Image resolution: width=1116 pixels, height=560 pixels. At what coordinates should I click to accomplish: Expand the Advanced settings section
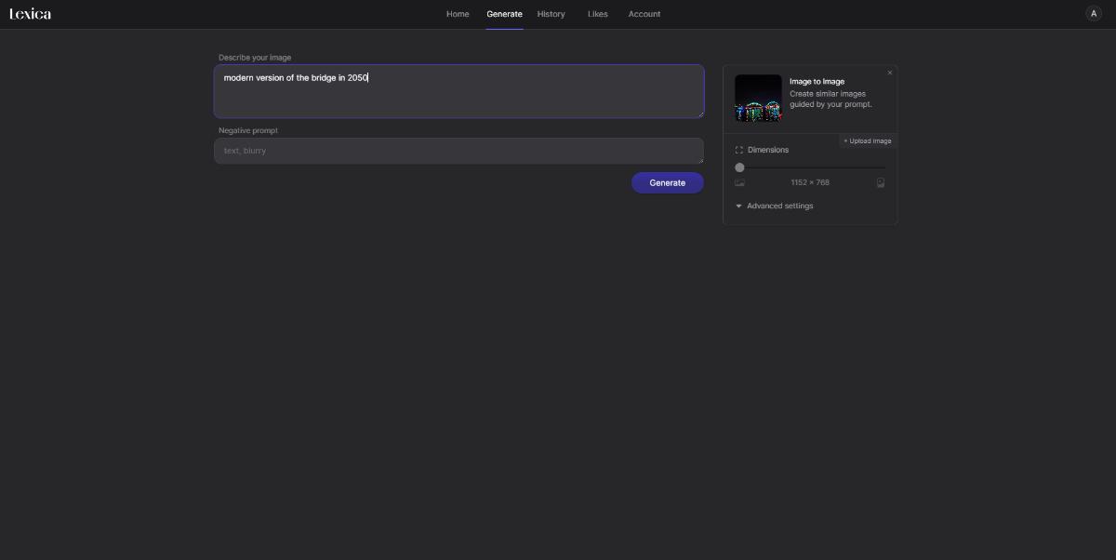(779, 207)
